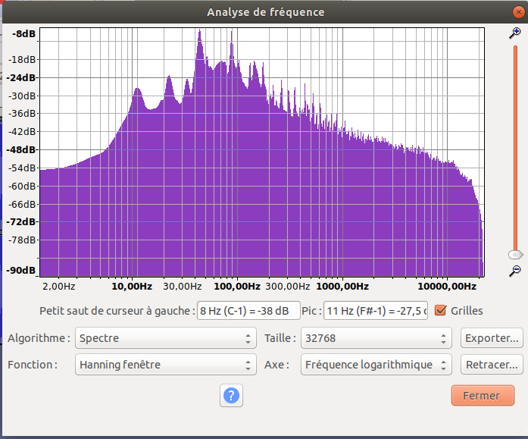Viewport: 528px width, 439px height.
Task: Click the vertical zoom slider handle
Action: click(x=515, y=255)
